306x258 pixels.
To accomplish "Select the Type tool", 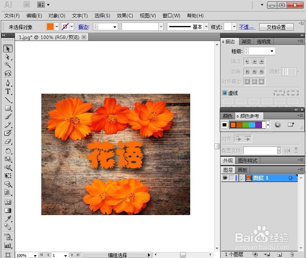I will pyautogui.click(x=8, y=91).
